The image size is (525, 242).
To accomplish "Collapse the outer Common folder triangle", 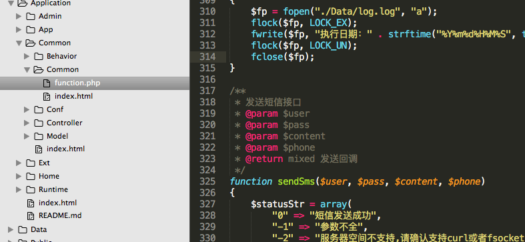I will pos(19,43).
